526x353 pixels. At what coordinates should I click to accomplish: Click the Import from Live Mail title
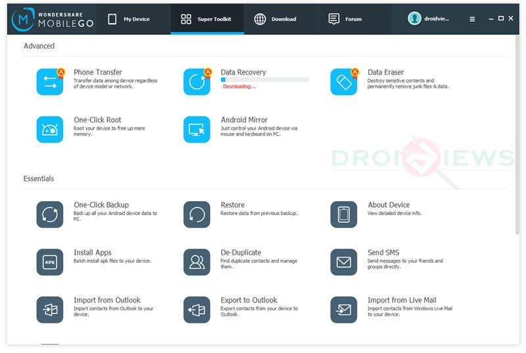point(402,300)
